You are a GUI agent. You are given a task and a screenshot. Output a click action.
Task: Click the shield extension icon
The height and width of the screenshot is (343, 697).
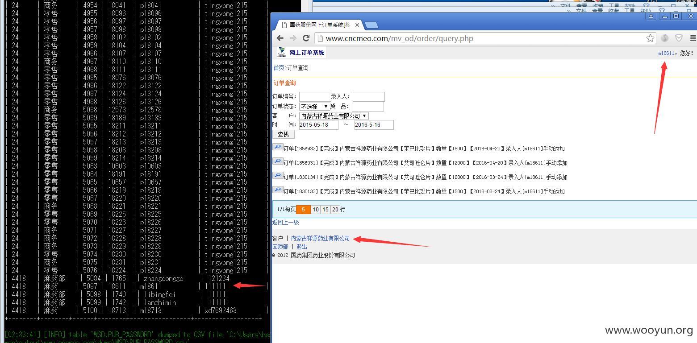tap(679, 38)
